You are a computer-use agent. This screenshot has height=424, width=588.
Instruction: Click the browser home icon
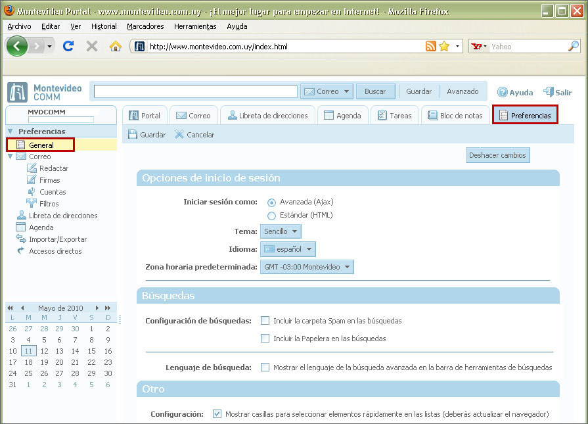tap(115, 46)
